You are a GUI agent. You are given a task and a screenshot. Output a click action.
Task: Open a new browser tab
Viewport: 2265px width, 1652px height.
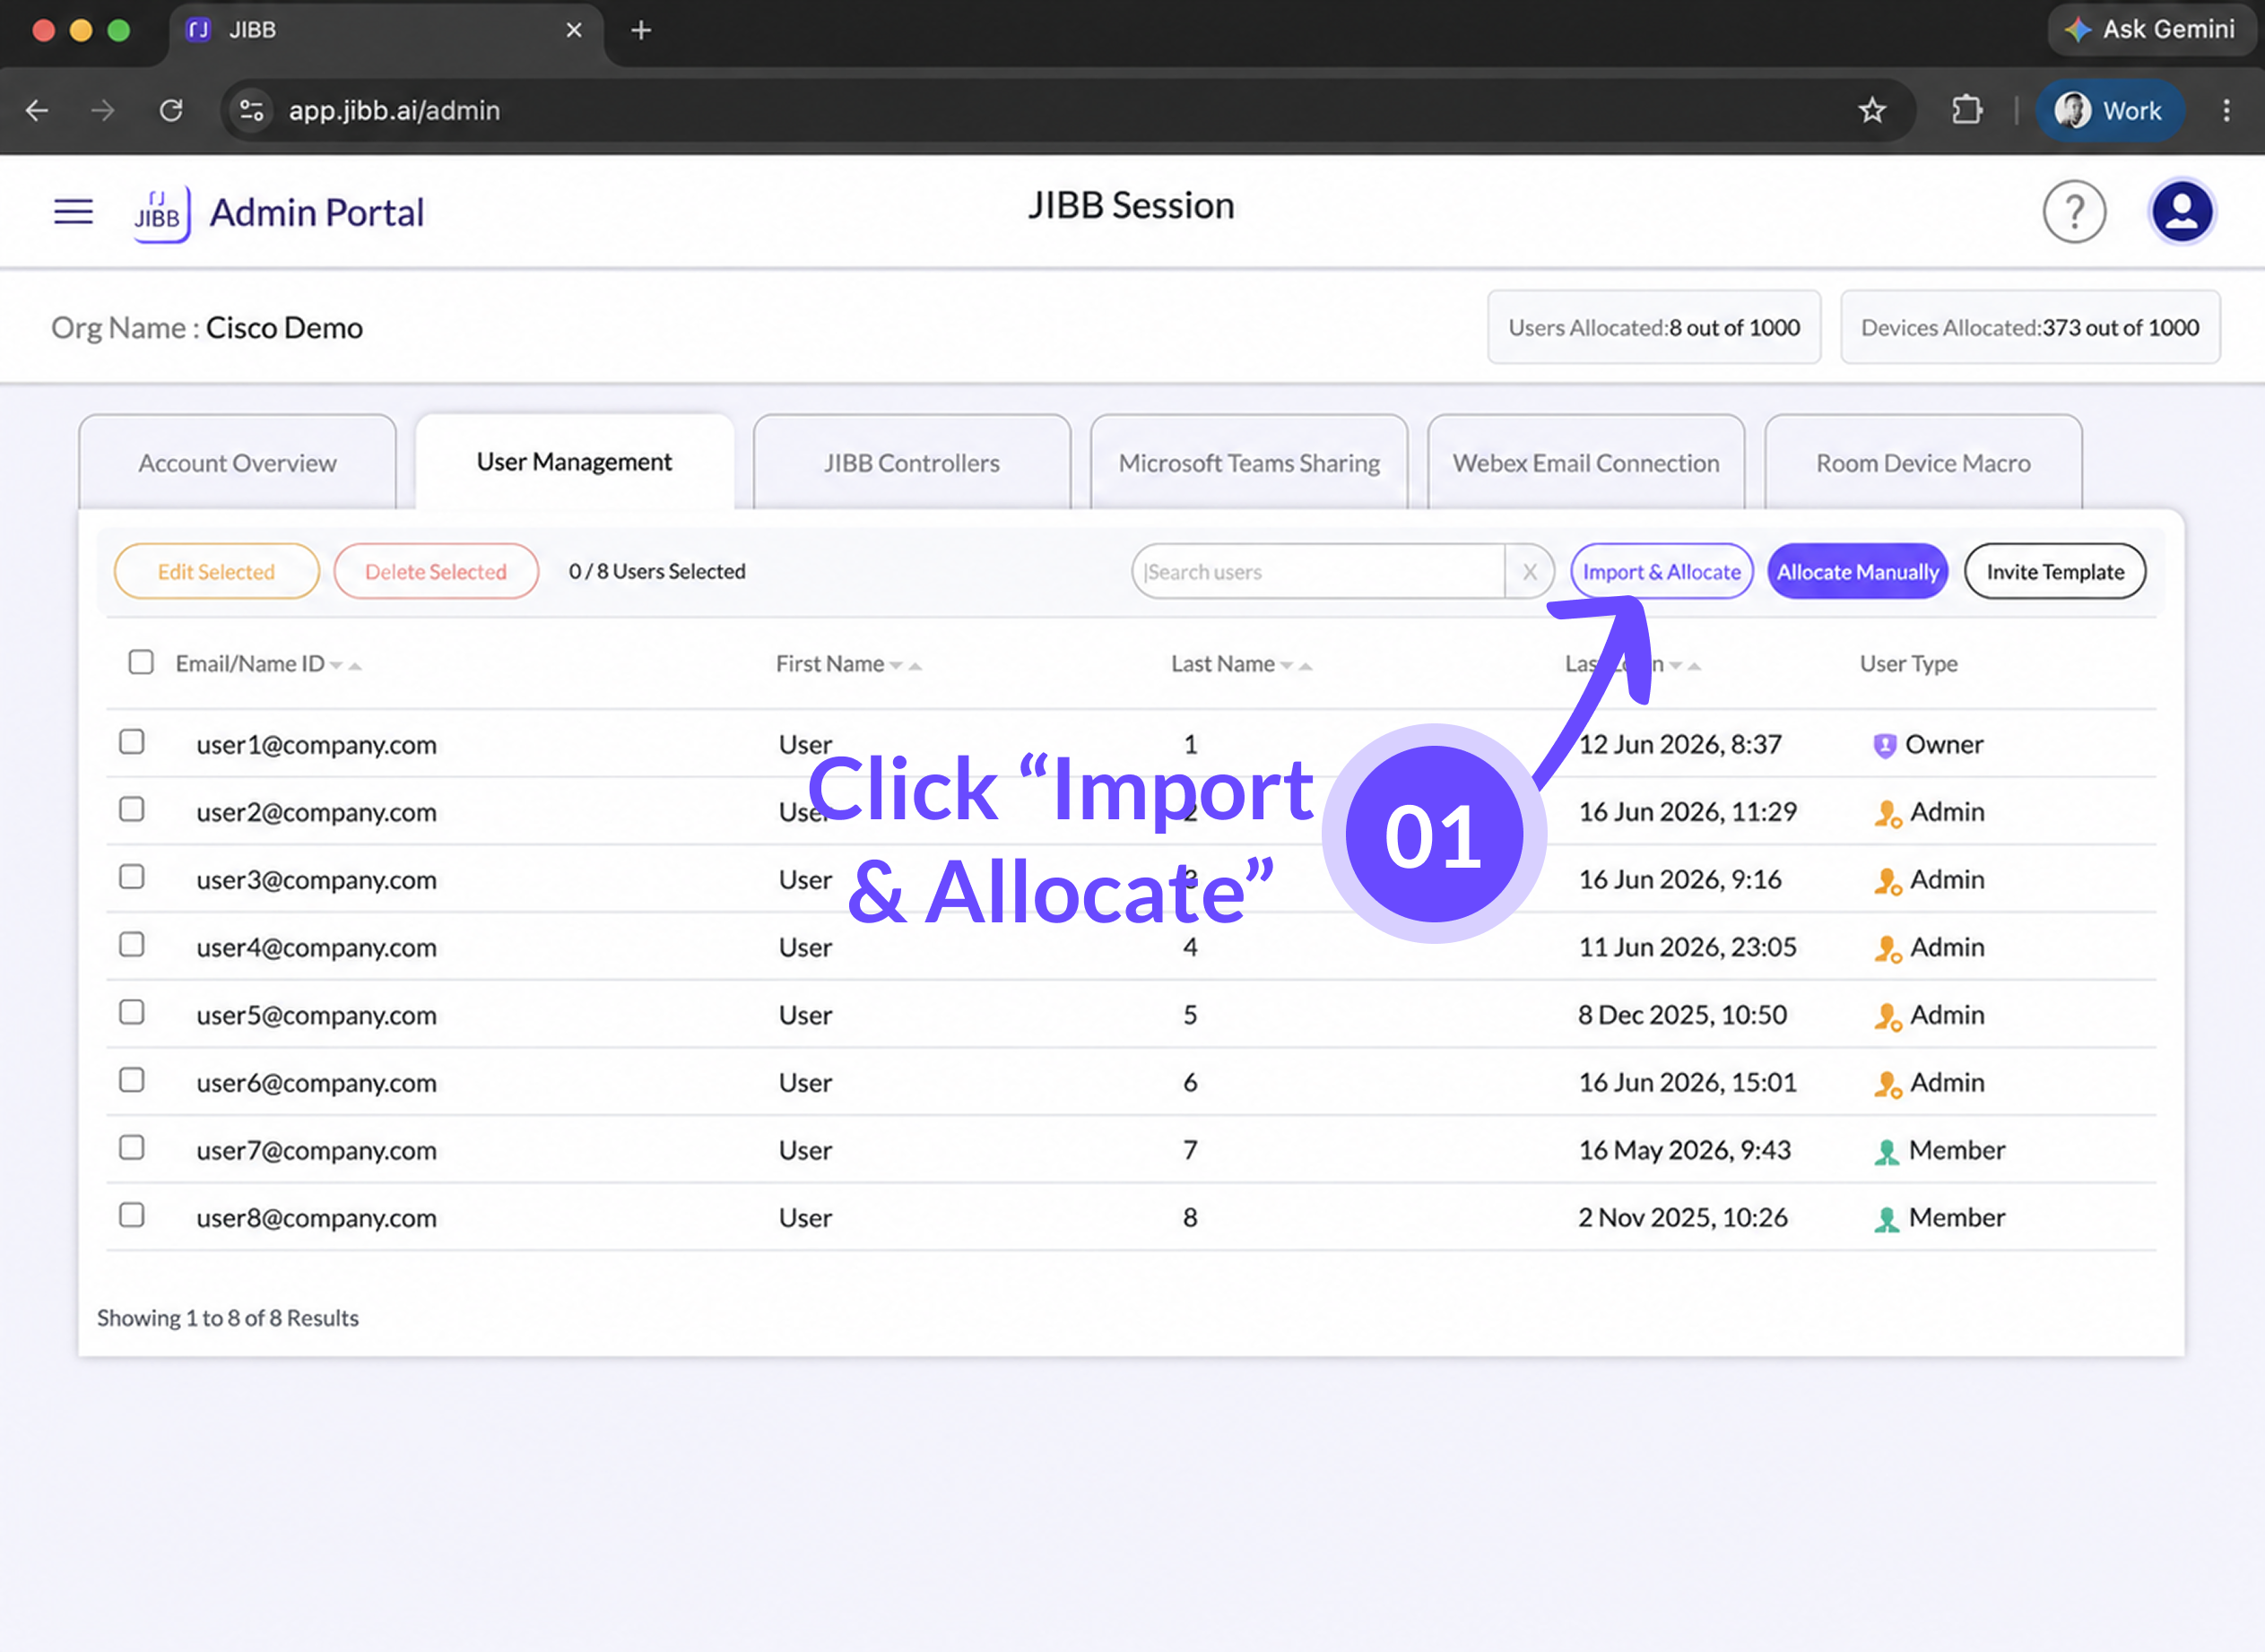click(641, 30)
